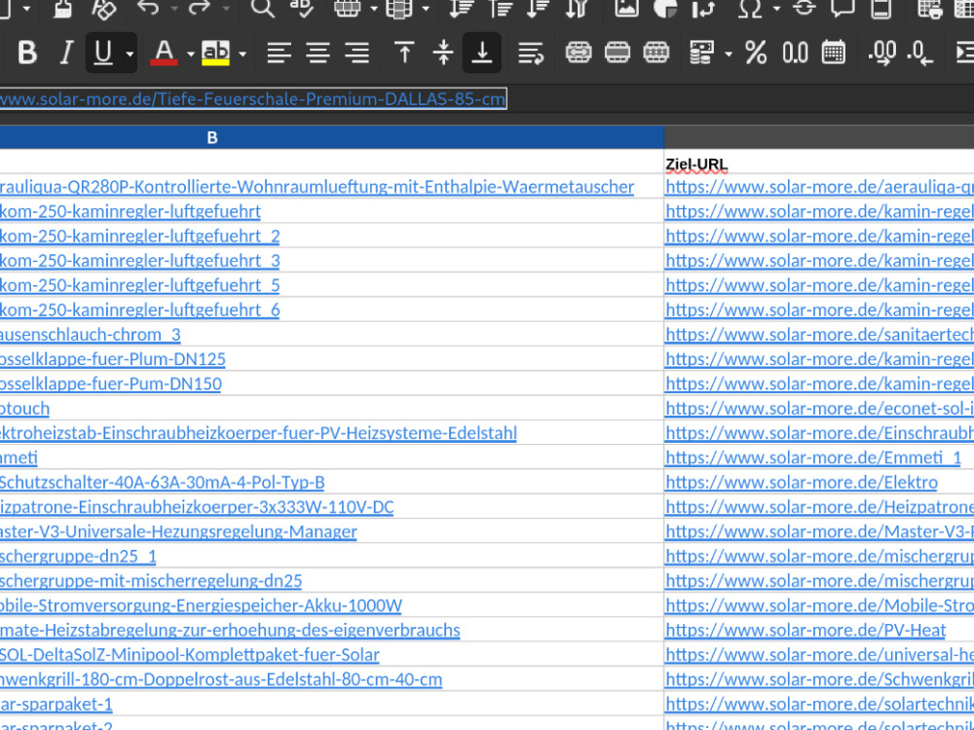Click the Increase Indent icon
Viewport: 974px width, 730px height.
click(964, 53)
